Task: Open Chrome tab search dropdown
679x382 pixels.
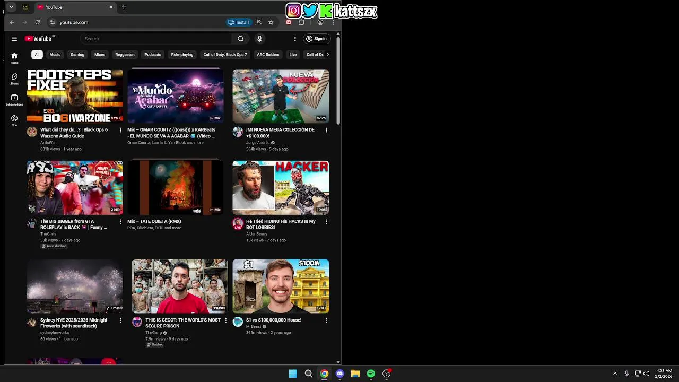Action: [11, 7]
